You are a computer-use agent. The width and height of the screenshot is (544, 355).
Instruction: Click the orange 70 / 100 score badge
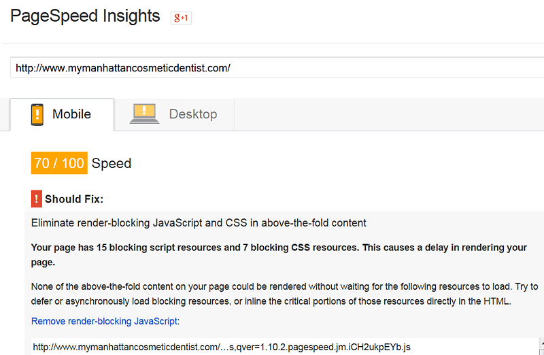click(59, 163)
